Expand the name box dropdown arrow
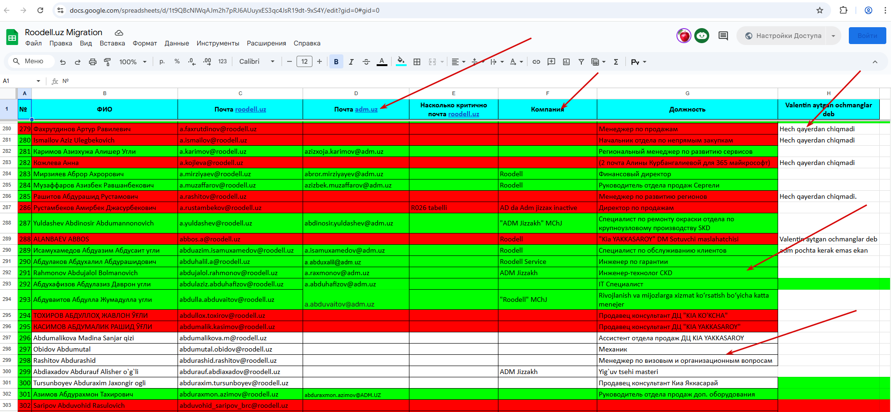891x412 pixels. click(x=38, y=81)
